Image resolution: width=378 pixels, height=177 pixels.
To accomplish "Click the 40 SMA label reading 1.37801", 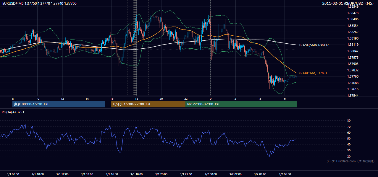I will pyautogui.click(x=313, y=73).
